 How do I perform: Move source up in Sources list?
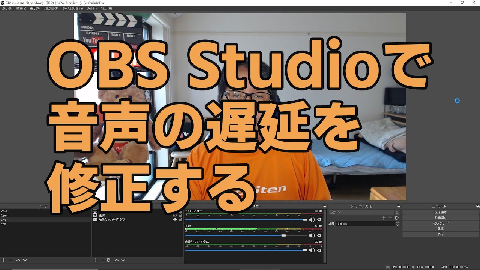tap(117, 260)
